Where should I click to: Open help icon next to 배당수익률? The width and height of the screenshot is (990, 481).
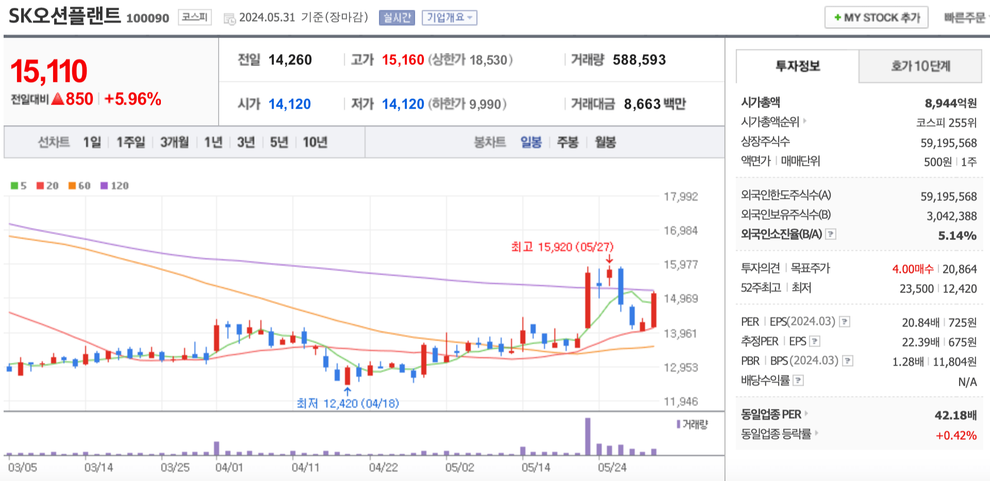(x=798, y=381)
